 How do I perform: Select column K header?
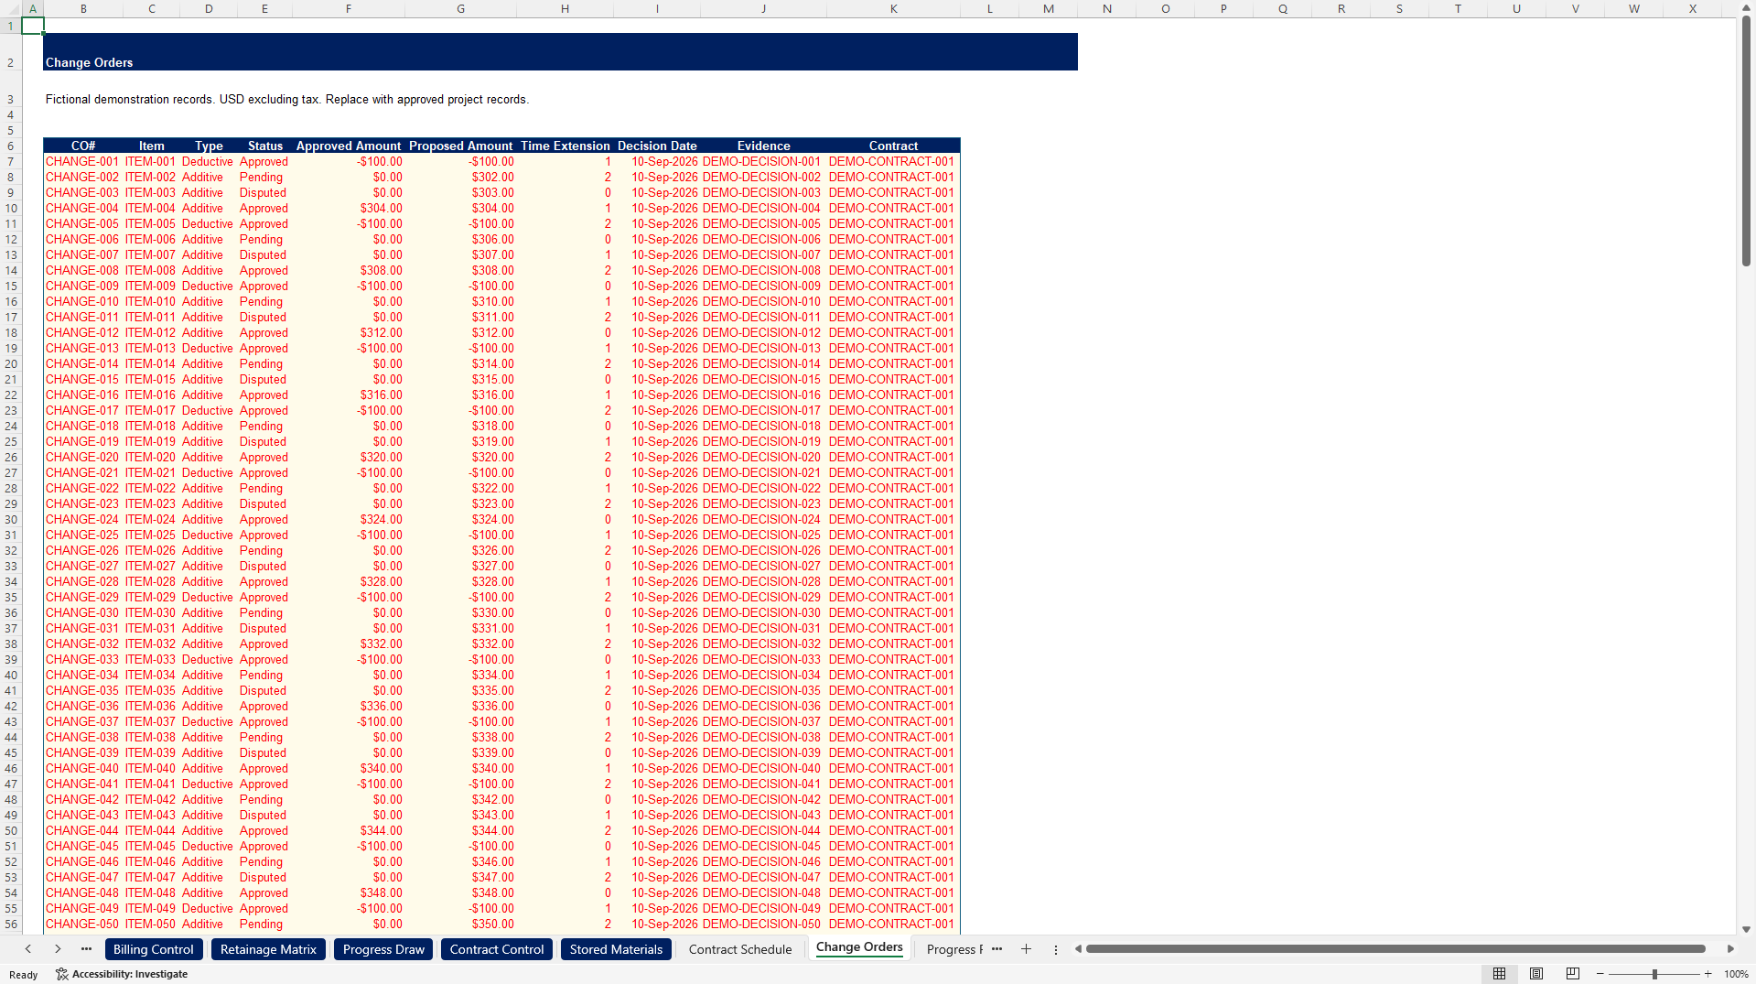(893, 8)
